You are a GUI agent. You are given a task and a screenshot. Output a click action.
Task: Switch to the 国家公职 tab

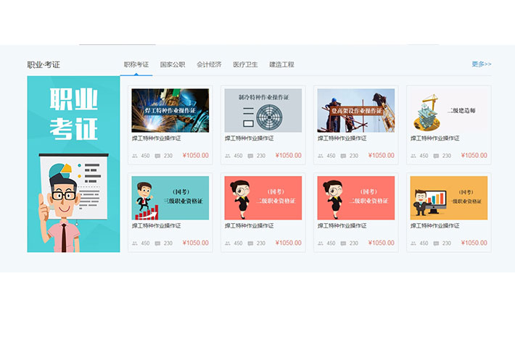(x=173, y=64)
